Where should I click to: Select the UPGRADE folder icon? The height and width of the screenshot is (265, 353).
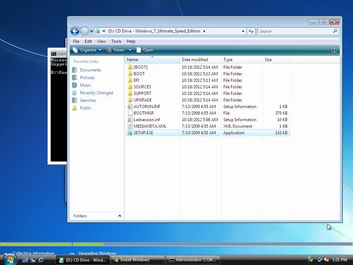pyautogui.click(x=130, y=100)
